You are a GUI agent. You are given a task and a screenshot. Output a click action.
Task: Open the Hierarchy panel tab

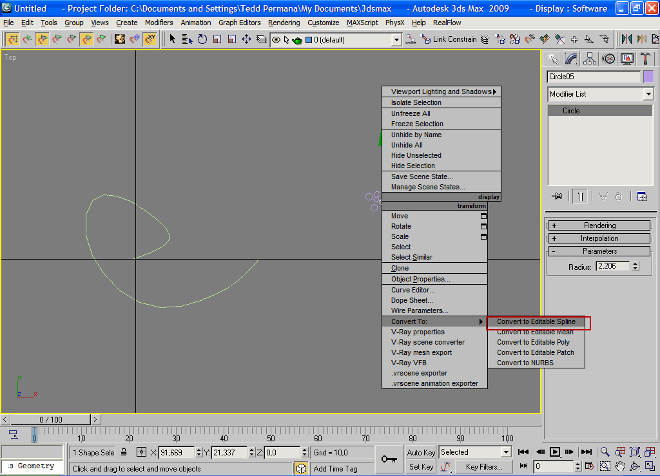pos(590,59)
